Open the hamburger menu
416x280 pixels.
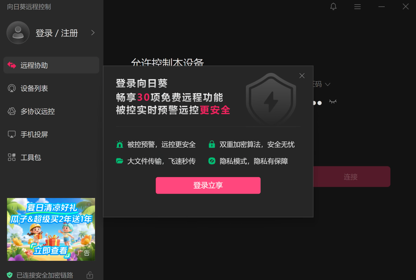click(x=357, y=6)
